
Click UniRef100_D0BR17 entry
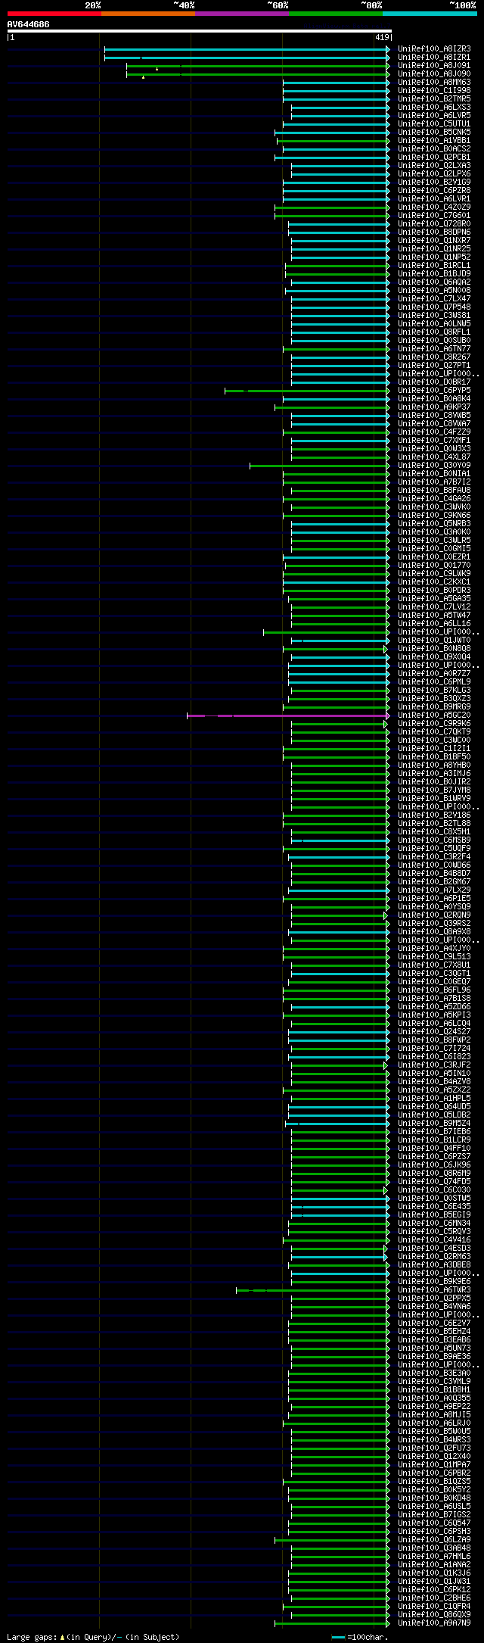(434, 382)
